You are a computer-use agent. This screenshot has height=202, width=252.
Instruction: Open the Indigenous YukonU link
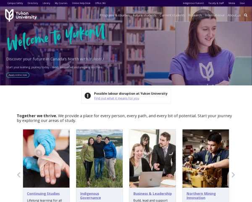pos(193,3)
